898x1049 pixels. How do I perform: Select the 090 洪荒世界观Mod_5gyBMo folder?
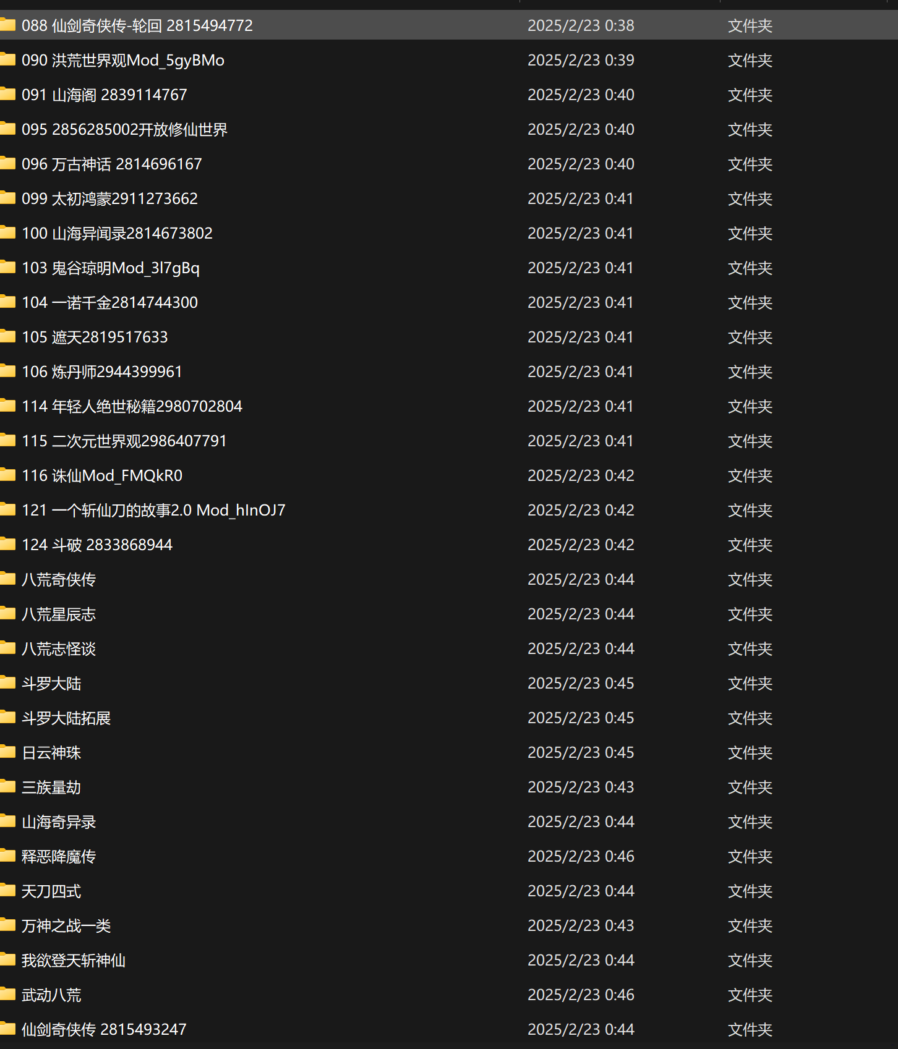point(122,60)
